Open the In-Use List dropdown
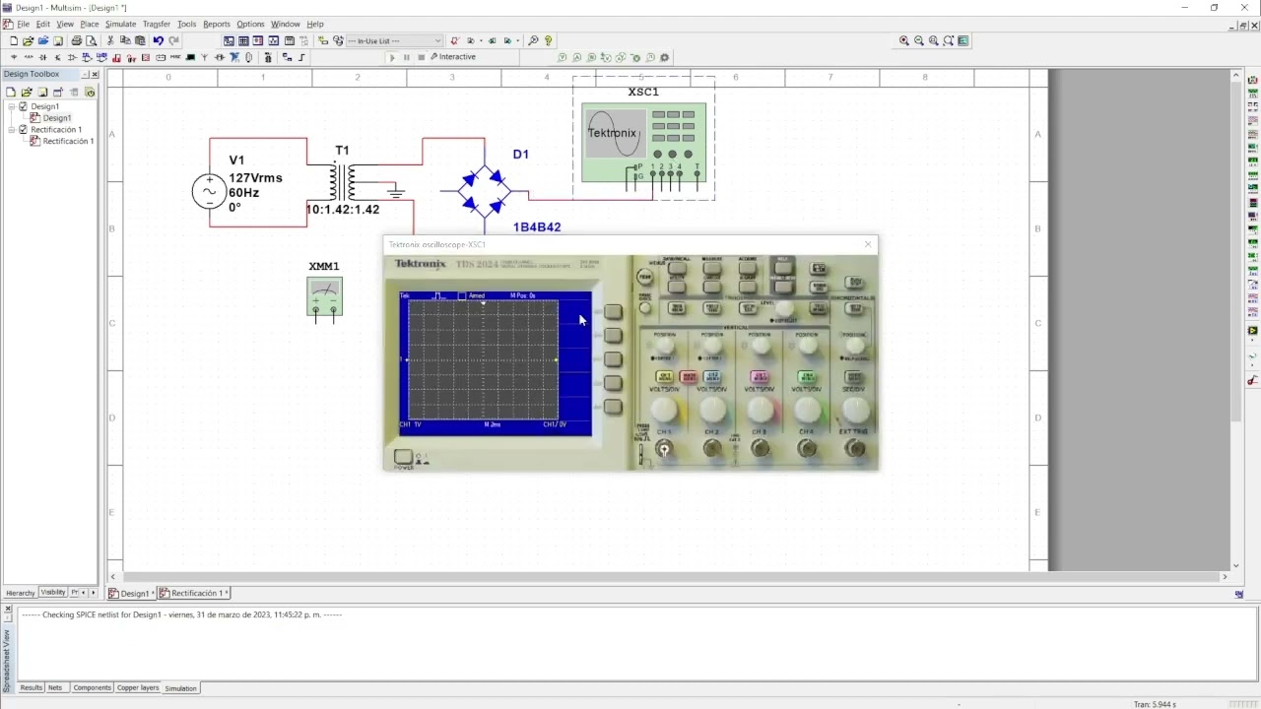Screen dimensions: 1261x709 point(393,40)
